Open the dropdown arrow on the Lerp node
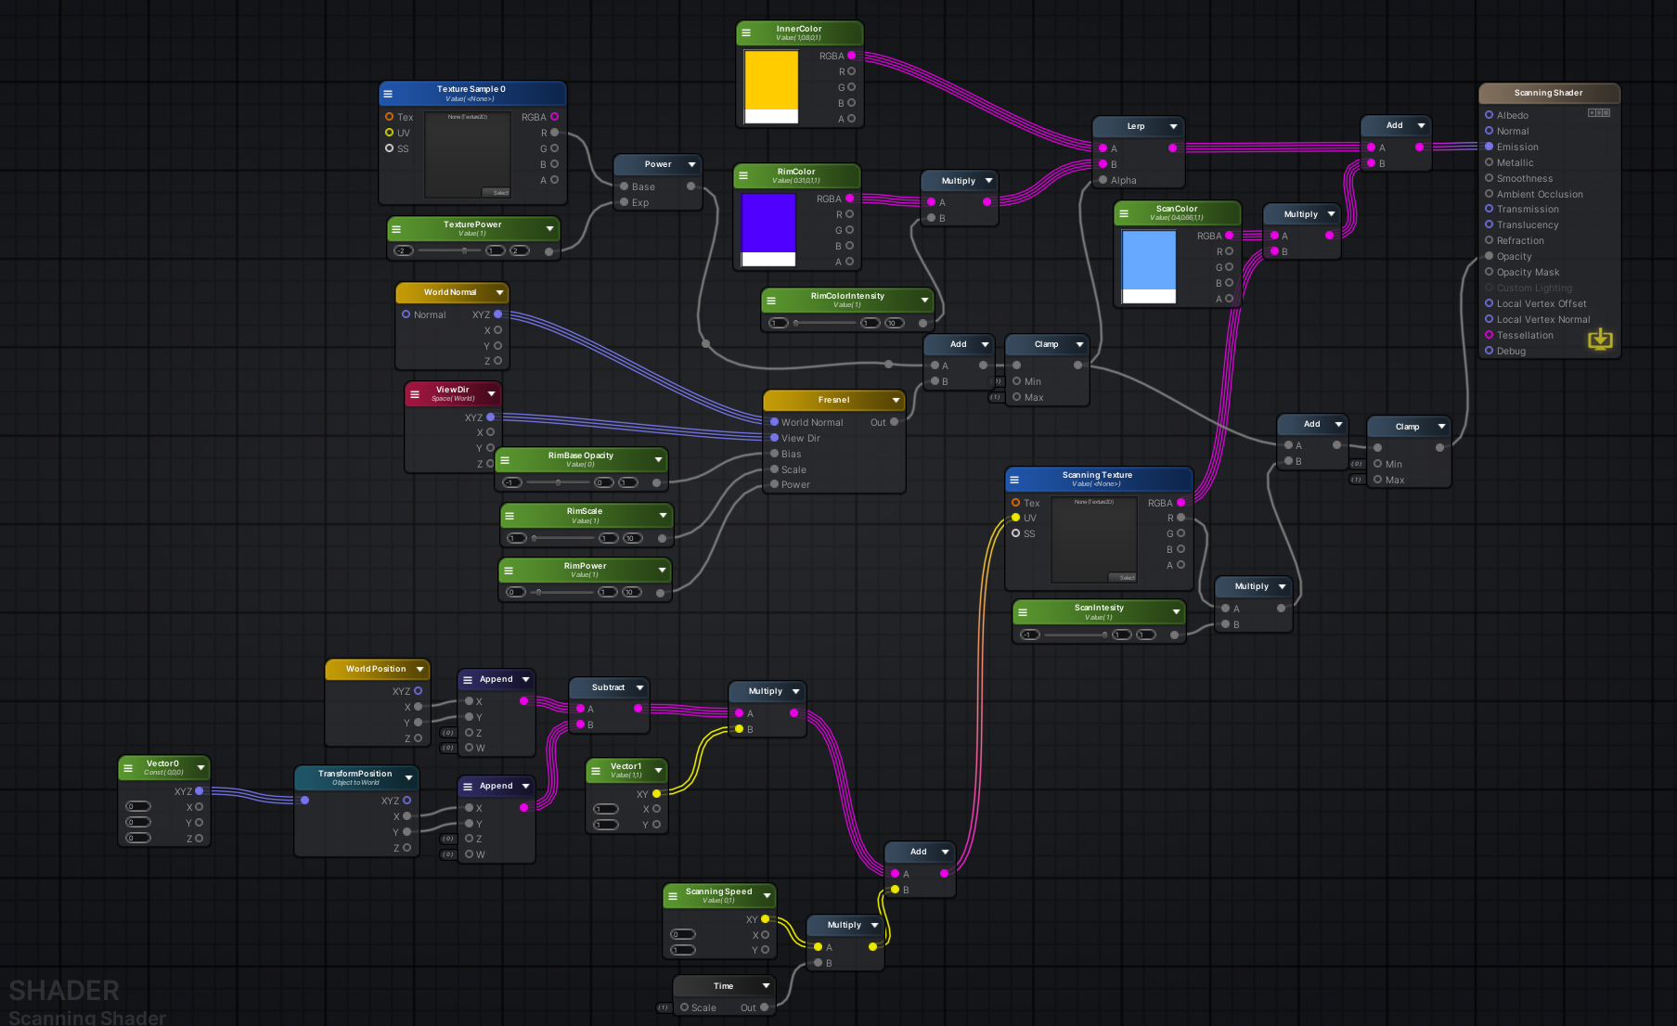The height and width of the screenshot is (1026, 1677). coord(1172,125)
